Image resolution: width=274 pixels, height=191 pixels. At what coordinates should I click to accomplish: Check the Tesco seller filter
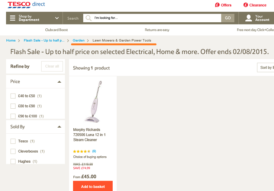(x=13, y=141)
